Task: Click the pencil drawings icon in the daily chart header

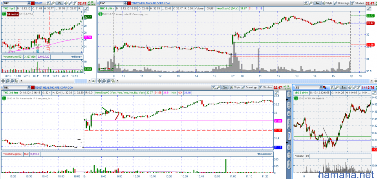Action: point(70,4)
